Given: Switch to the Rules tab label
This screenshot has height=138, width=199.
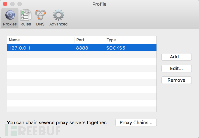Looking at the screenshot, I should click(x=26, y=24).
